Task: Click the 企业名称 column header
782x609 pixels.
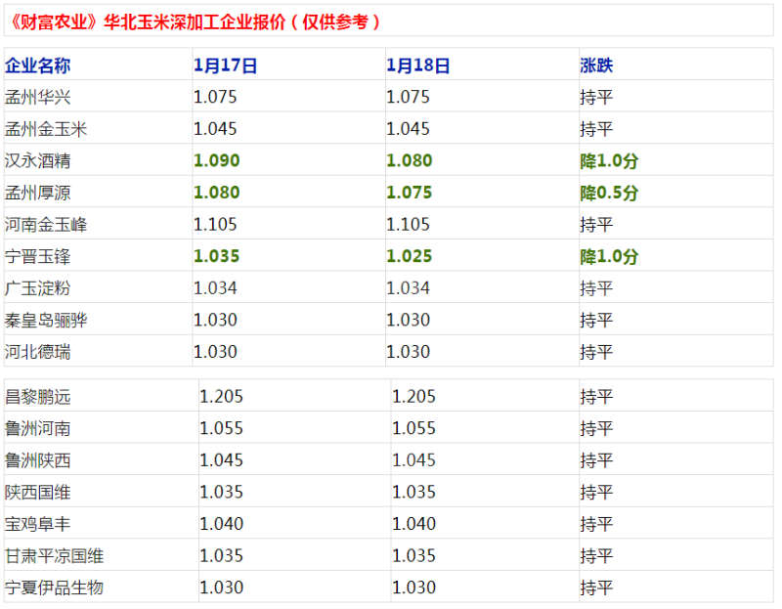Action: click(x=38, y=65)
